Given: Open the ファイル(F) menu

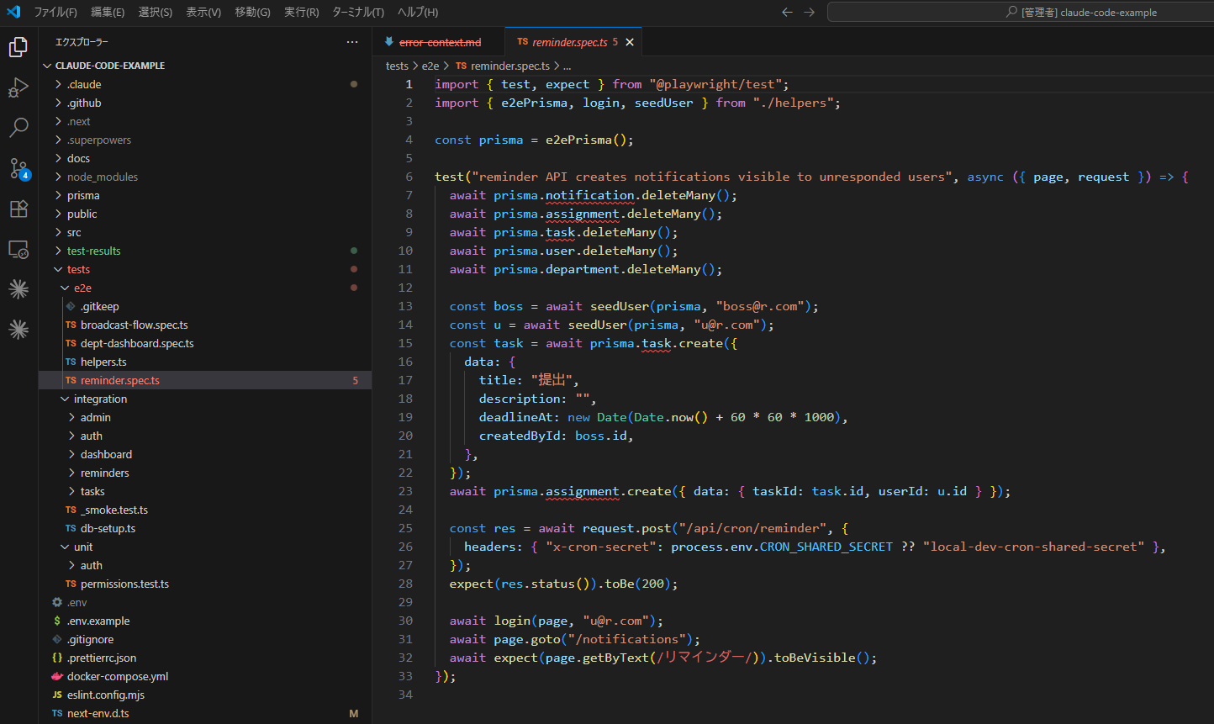Looking at the screenshot, I should point(55,12).
